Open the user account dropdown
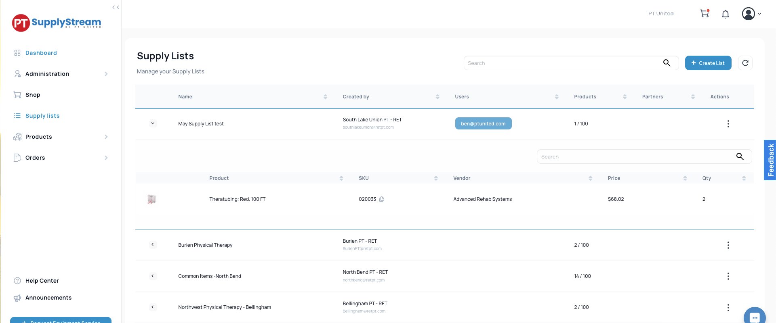This screenshot has height=323, width=776. coord(751,14)
